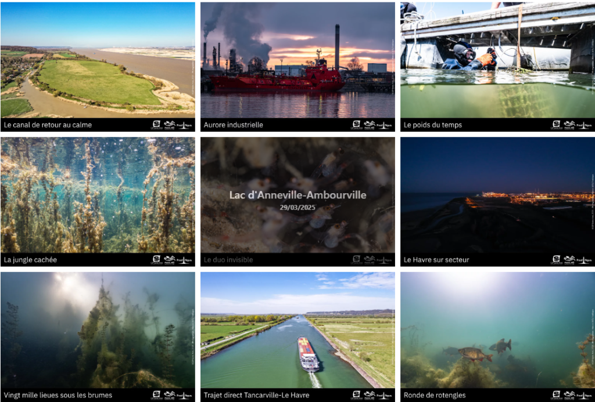
Task: Click the S logo under 'Trajet direct Tancarville-Le Havre'
Action: 356,395
